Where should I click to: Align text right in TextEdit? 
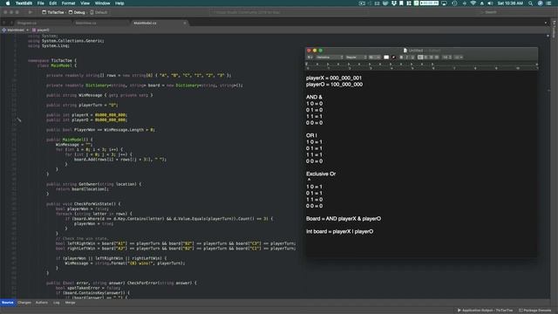432,57
